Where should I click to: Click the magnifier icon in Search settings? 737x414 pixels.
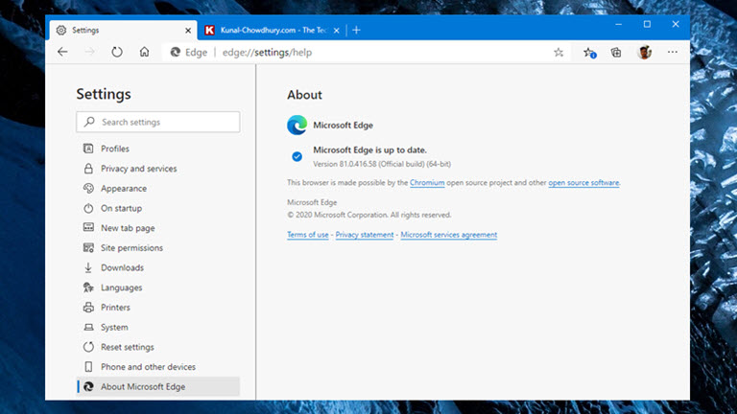(89, 122)
